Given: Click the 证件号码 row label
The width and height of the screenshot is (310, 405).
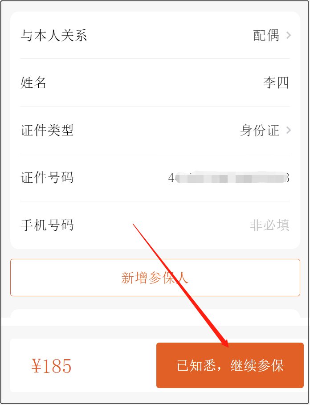Looking at the screenshot, I should coord(47,178).
